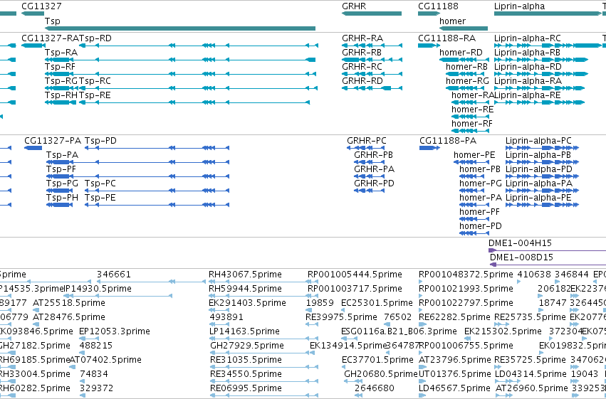Screen dimensions: 606x399
Task: Select the homer gene label
Action: coord(452,21)
